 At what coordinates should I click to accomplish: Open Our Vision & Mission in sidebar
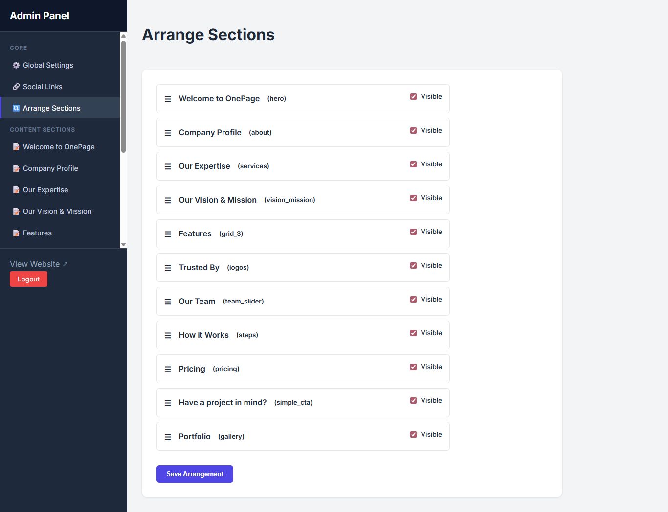coord(57,211)
